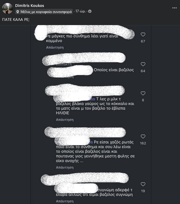Screen dimensions: 180x204
Task: Reply to the comment ending with κομμένο
Action: 55,47
